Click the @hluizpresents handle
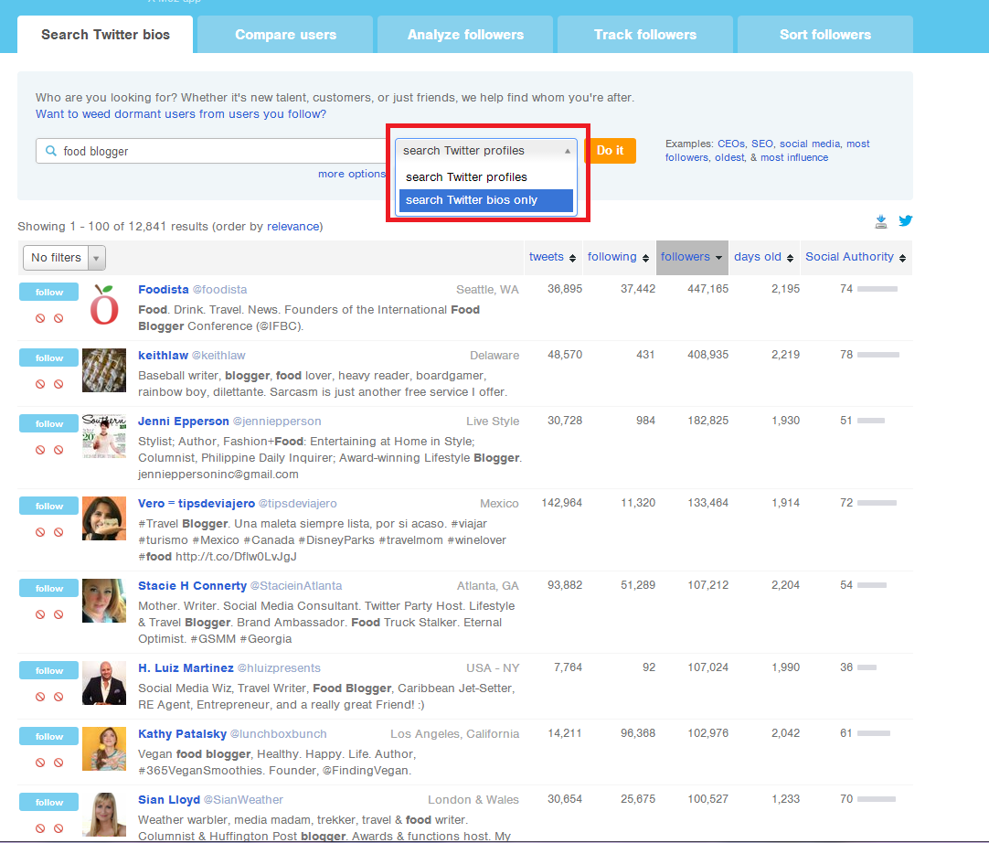This screenshot has width=989, height=843. (x=279, y=668)
